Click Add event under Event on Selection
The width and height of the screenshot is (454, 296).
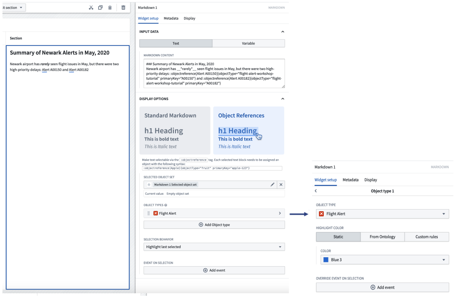point(214,270)
